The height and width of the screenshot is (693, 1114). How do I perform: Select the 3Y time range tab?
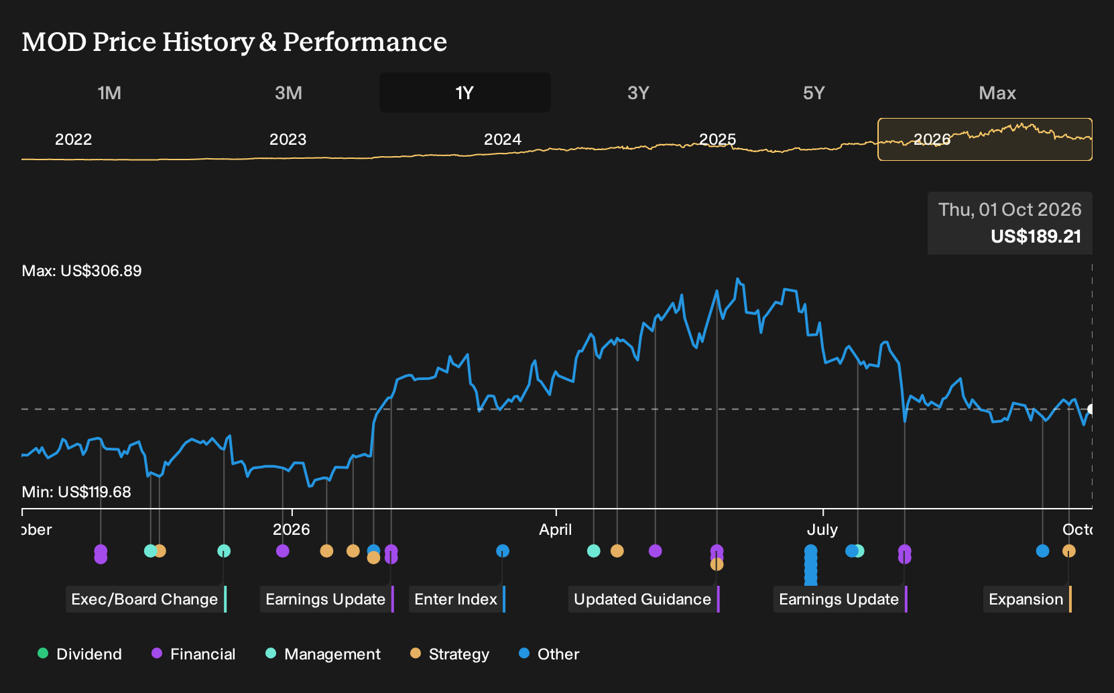pos(638,92)
